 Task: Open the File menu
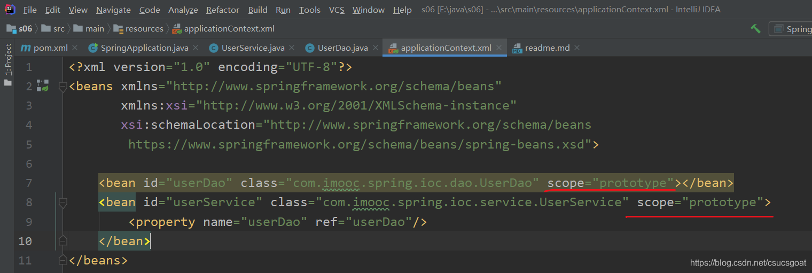(30, 10)
